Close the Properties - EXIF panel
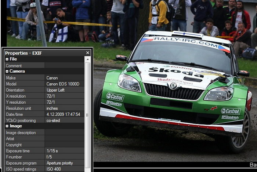 coord(87,53)
